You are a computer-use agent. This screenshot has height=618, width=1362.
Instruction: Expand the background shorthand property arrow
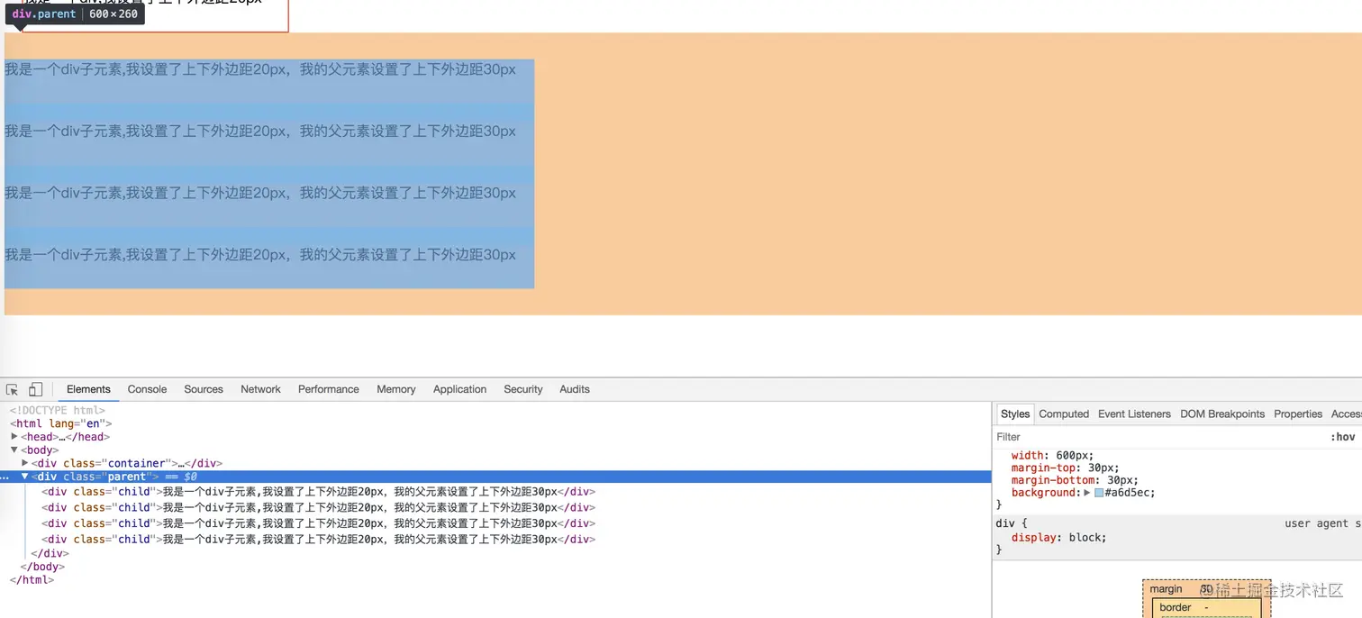(x=1087, y=493)
